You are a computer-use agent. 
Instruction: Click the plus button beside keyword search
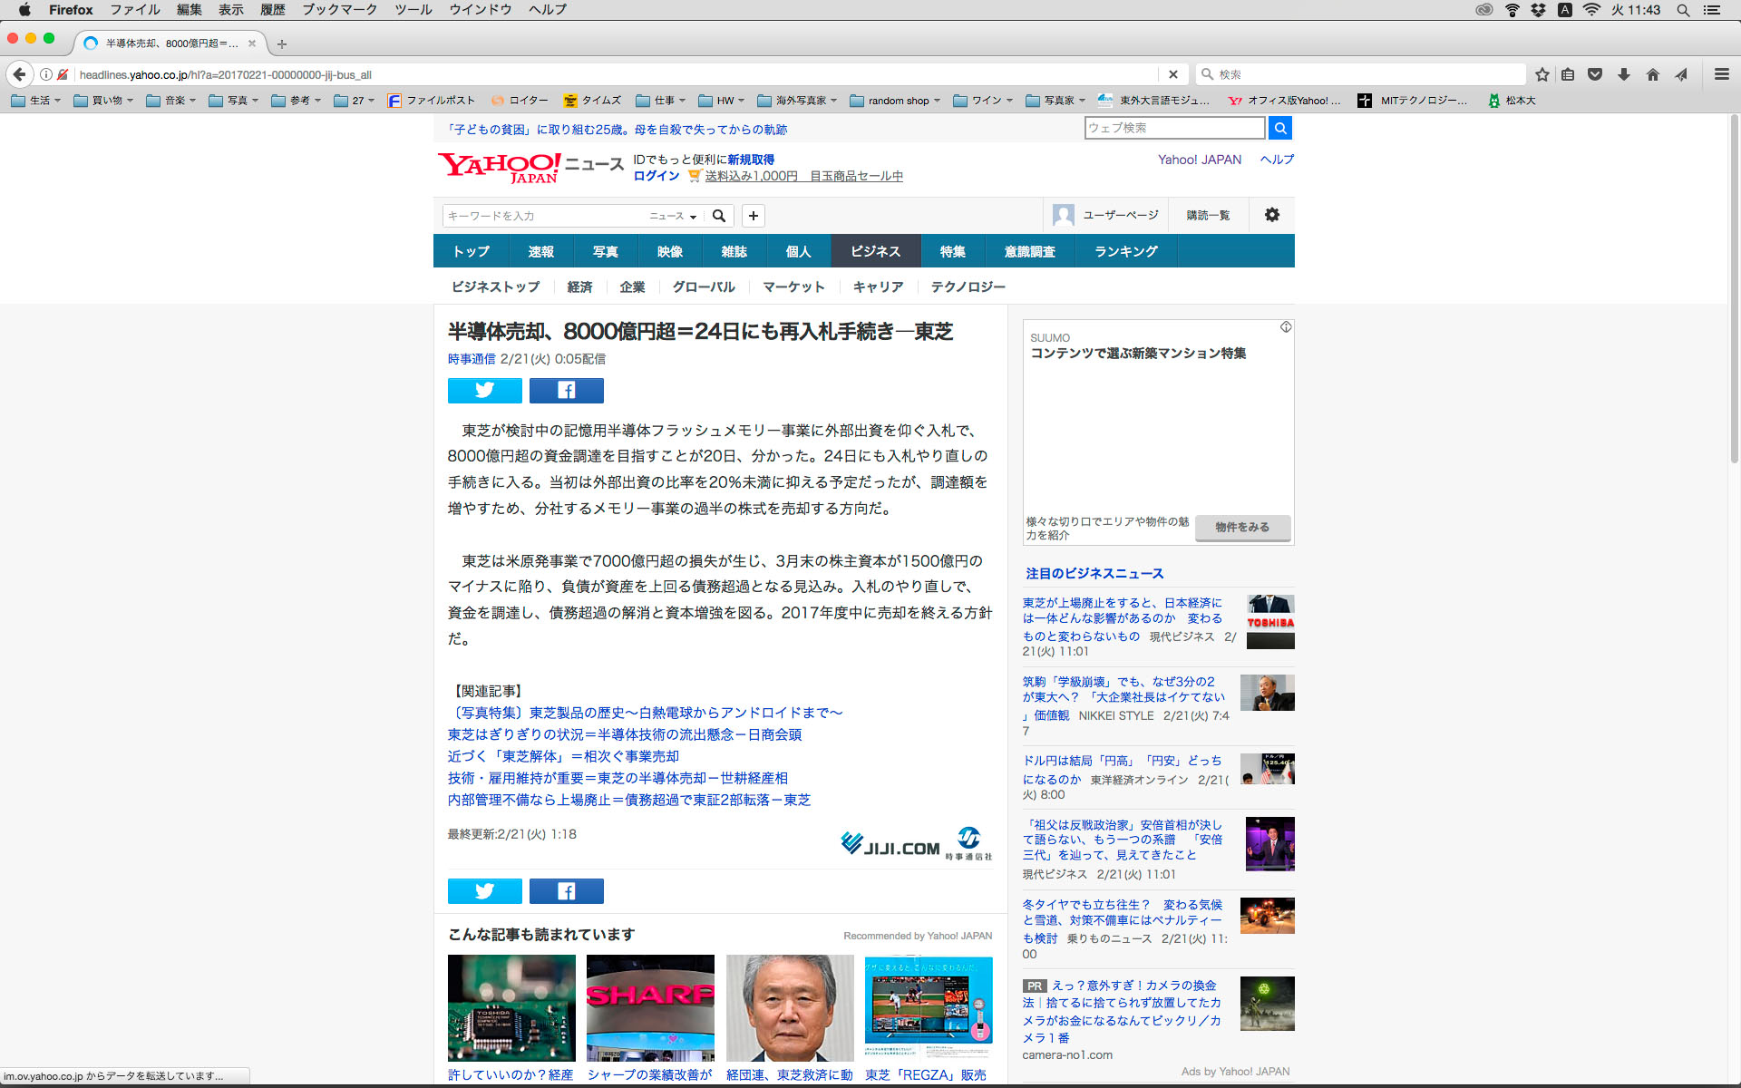(753, 216)
